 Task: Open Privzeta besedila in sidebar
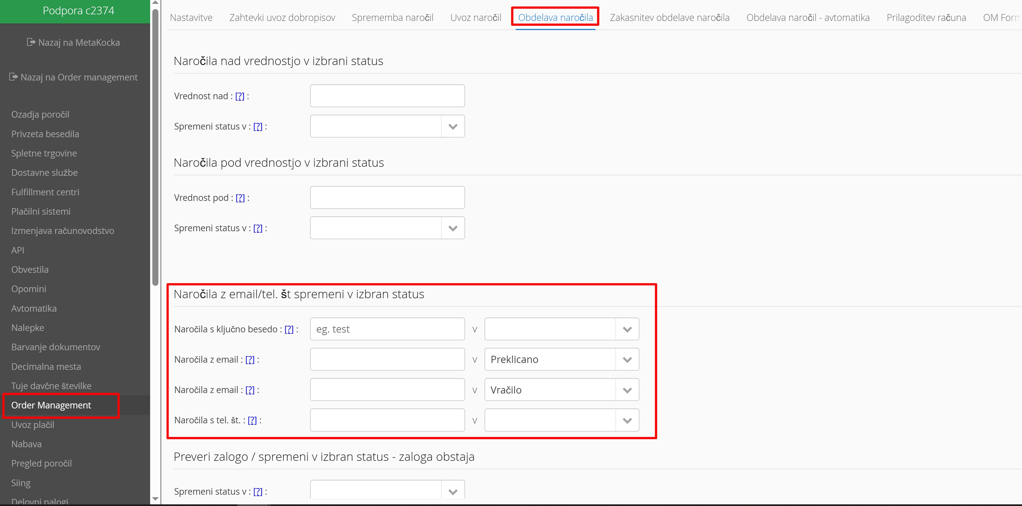pyautogui.click(x=45, y=134)
